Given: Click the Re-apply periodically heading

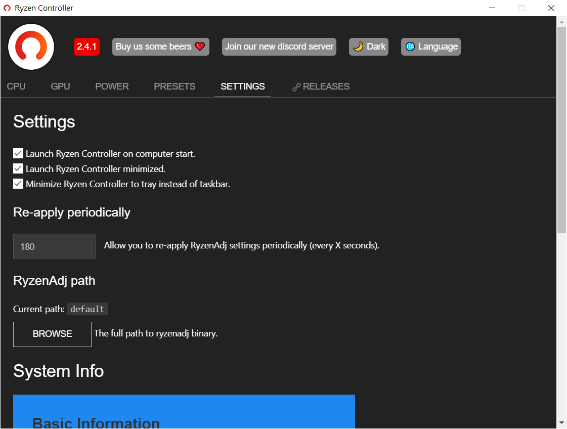Looking at the screenshot, I should click(72, 212).
